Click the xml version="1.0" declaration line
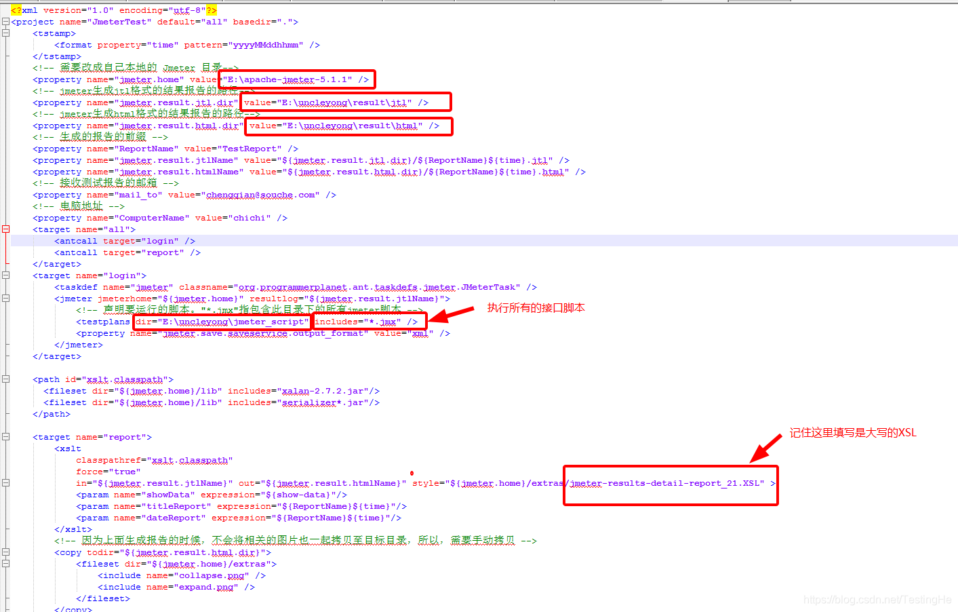The width and height of the screenshot is (958, 612). [x=114, y=10]
